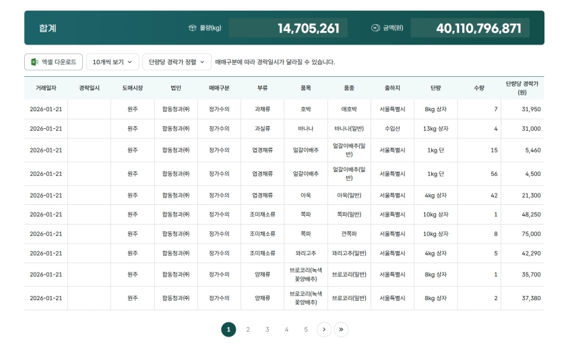Go to next page arrow

(x=324, y=329)
